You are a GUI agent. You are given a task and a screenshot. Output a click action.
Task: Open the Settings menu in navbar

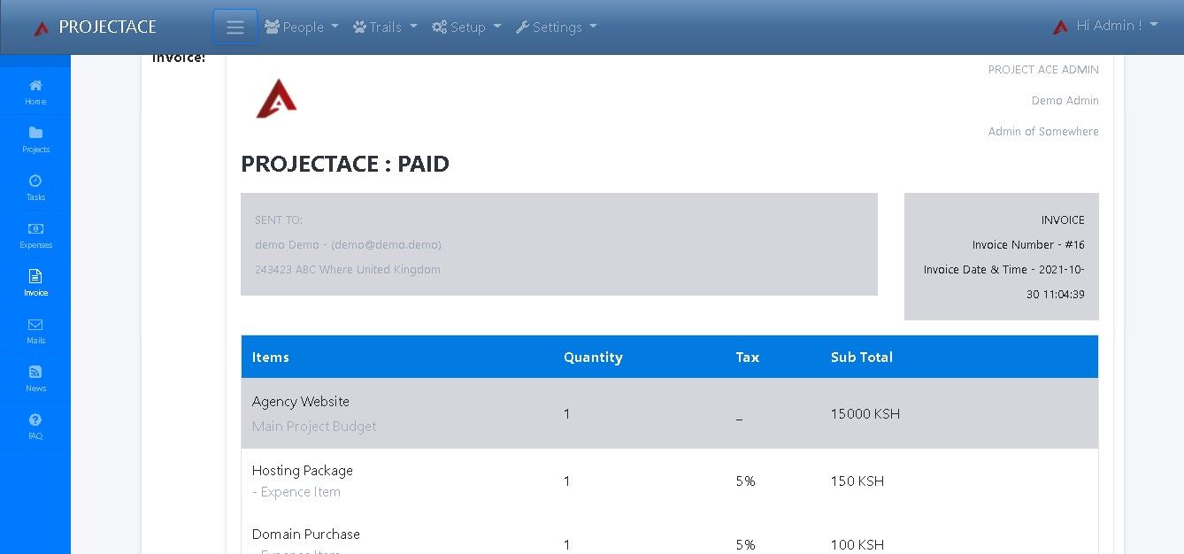(x=556, y=27)
